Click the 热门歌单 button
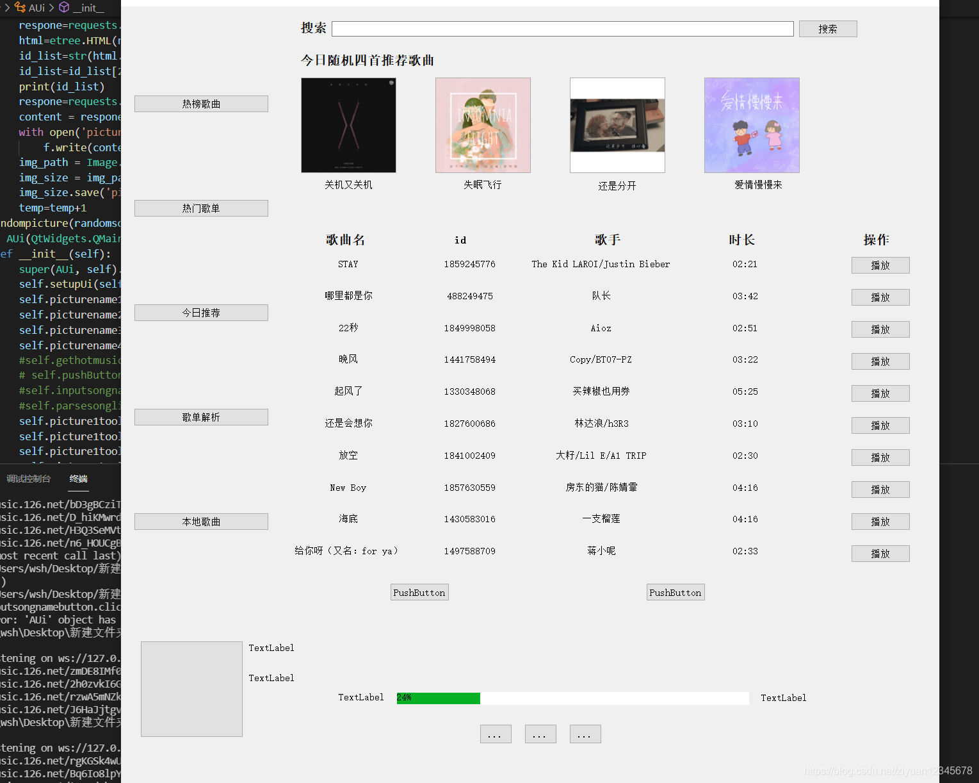 coord(200,208)
